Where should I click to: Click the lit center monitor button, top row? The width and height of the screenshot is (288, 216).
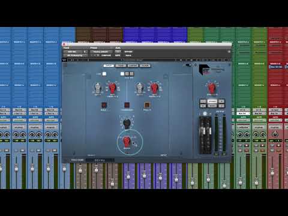click(212, 101)
